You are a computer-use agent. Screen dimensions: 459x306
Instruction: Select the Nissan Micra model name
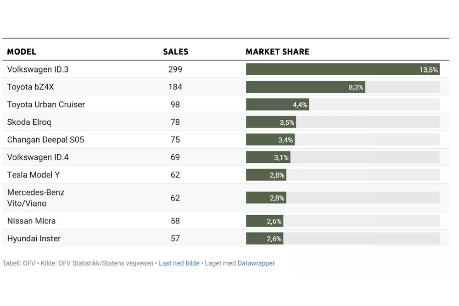[32, 221]
